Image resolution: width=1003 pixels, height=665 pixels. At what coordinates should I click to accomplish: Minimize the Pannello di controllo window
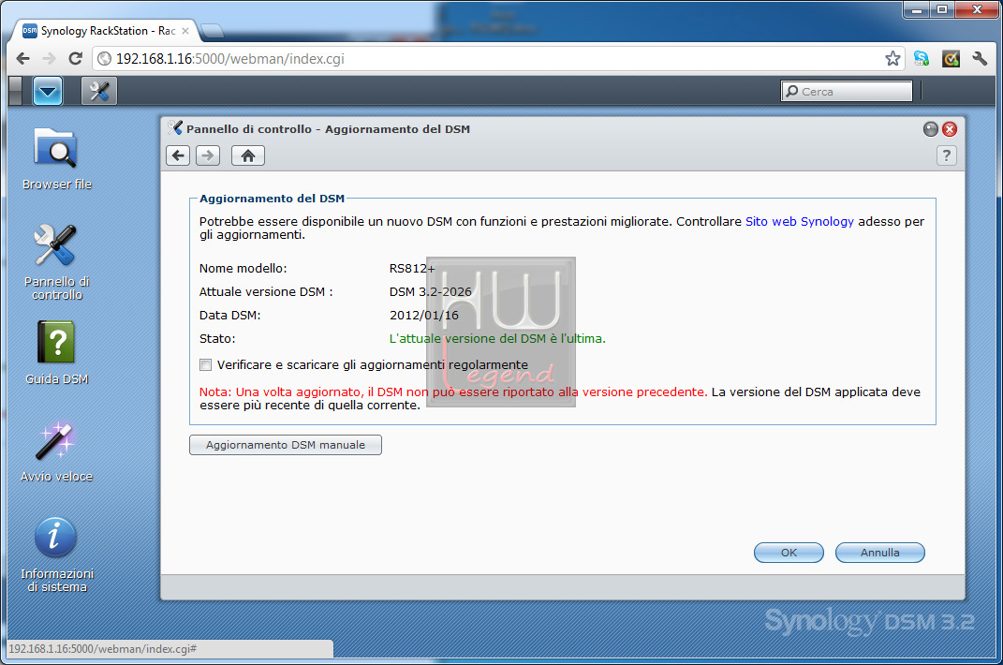pyautogui.click(x=931, y=129)
